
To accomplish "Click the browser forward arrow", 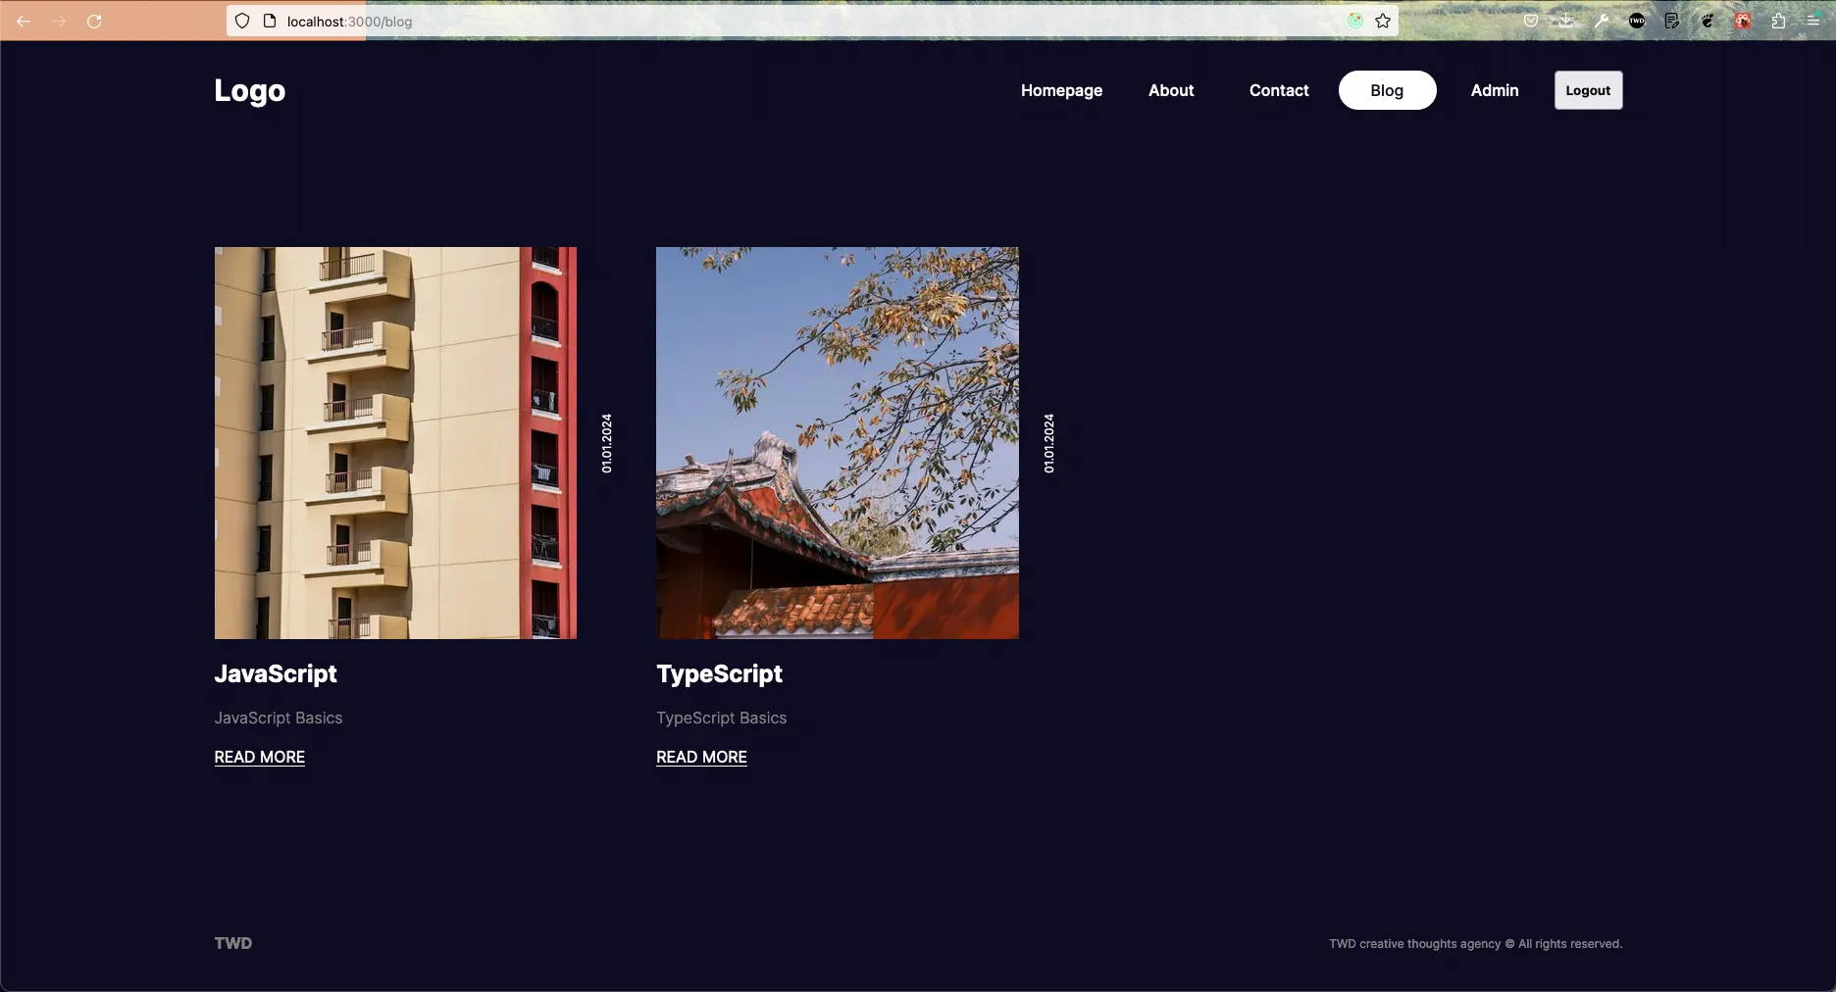I will [x=59, y=21].
